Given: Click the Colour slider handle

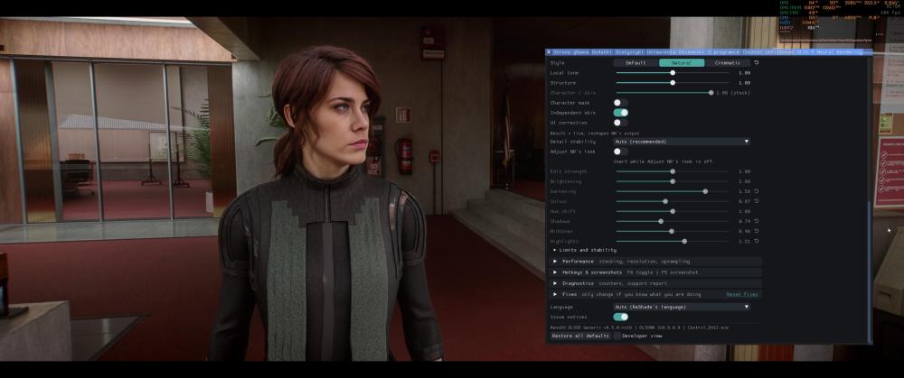Looking at the screenshot, I should (665, 201).
